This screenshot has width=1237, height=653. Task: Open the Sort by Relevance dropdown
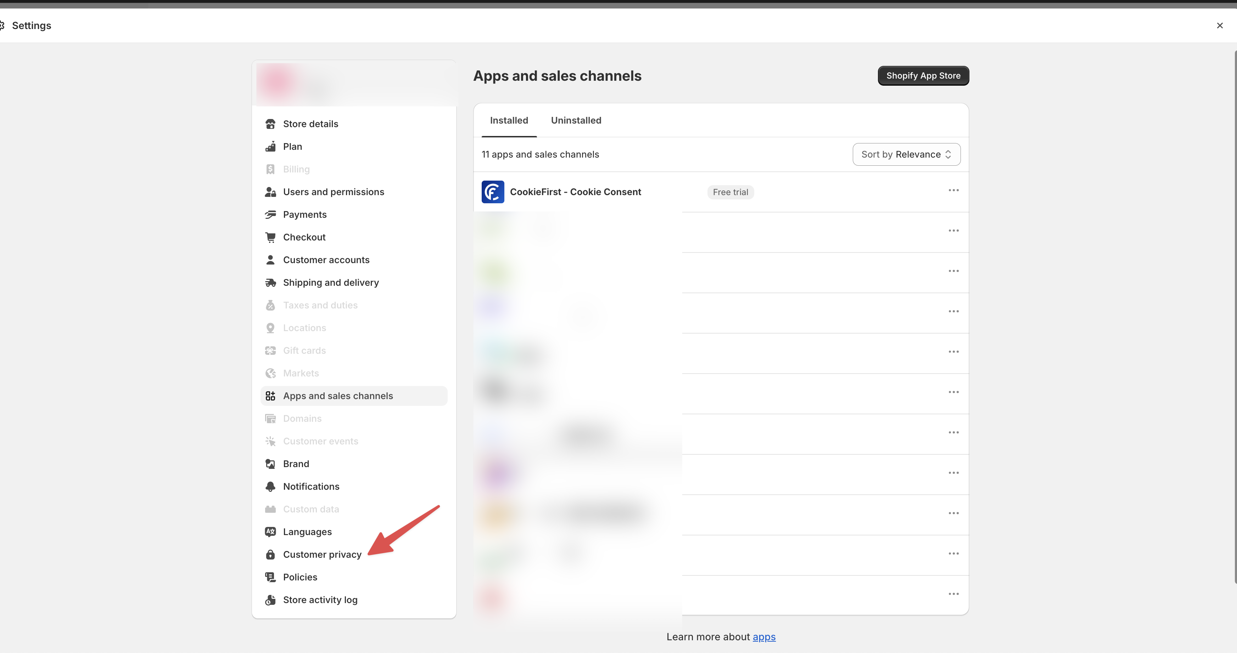click(906, 154)
